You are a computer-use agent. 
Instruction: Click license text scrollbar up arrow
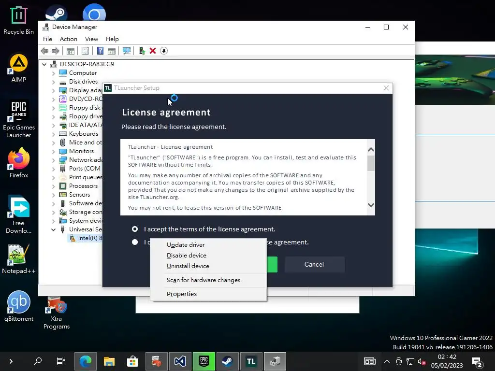pos(371,150)
